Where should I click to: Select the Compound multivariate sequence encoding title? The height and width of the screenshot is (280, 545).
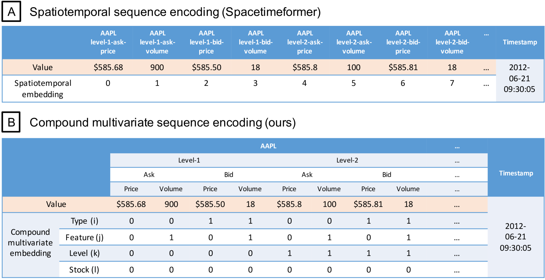pos(162,122)
